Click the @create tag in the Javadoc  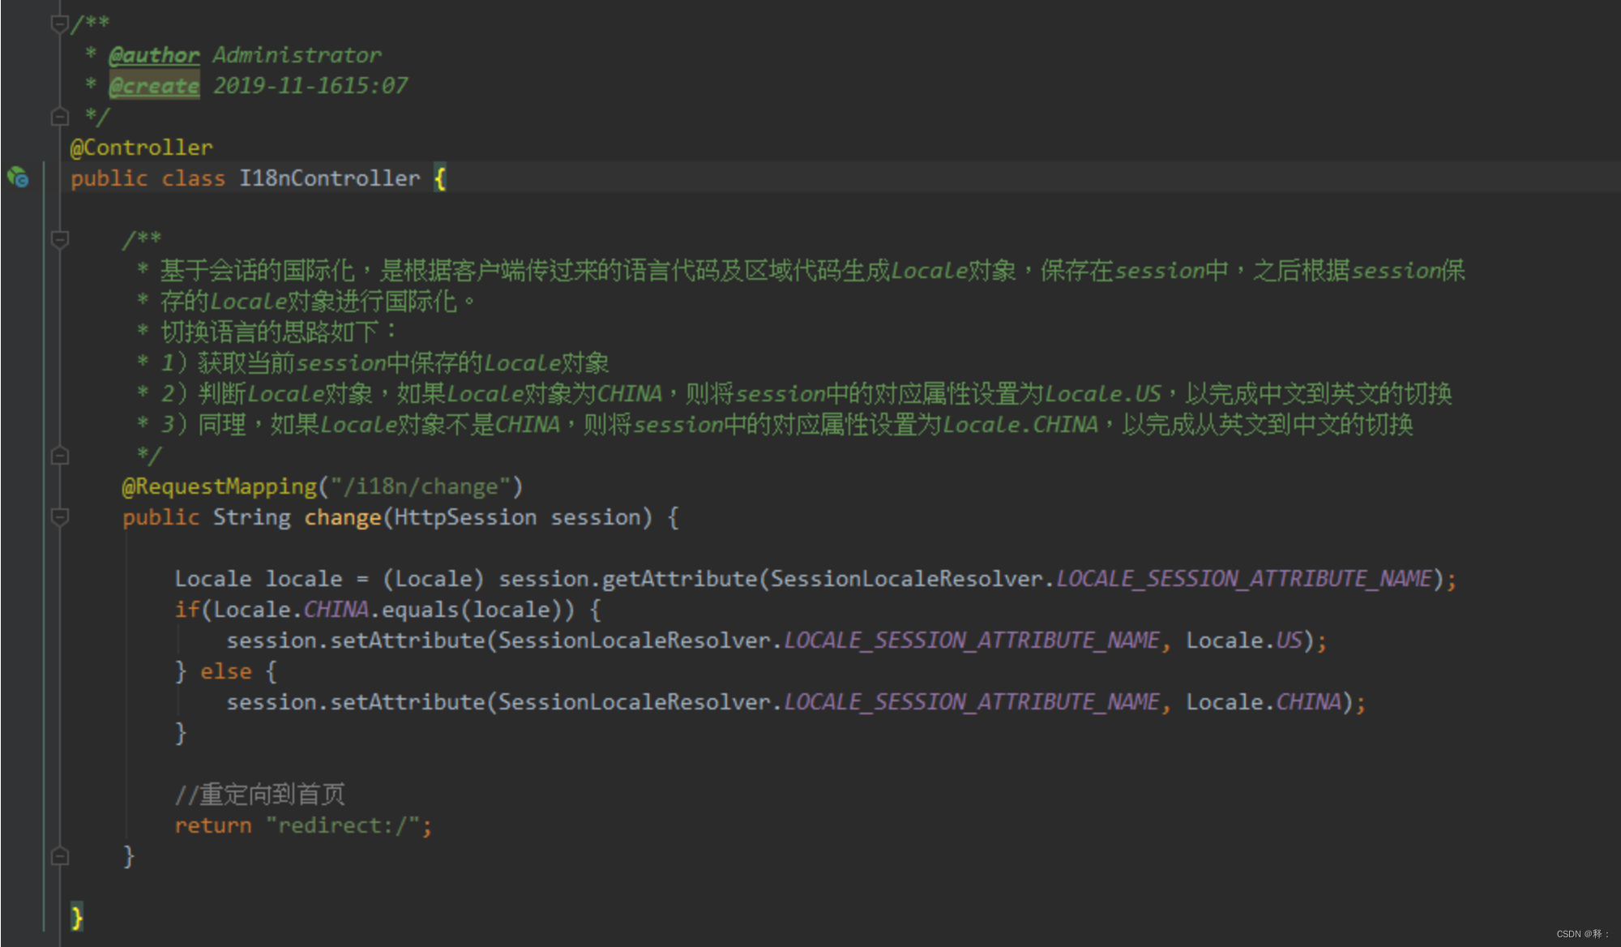pyautogui.click(x=154, y=86)
